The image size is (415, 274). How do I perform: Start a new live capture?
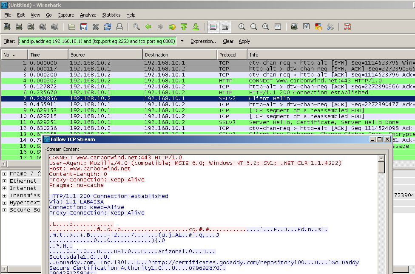(x=31, y=27)
